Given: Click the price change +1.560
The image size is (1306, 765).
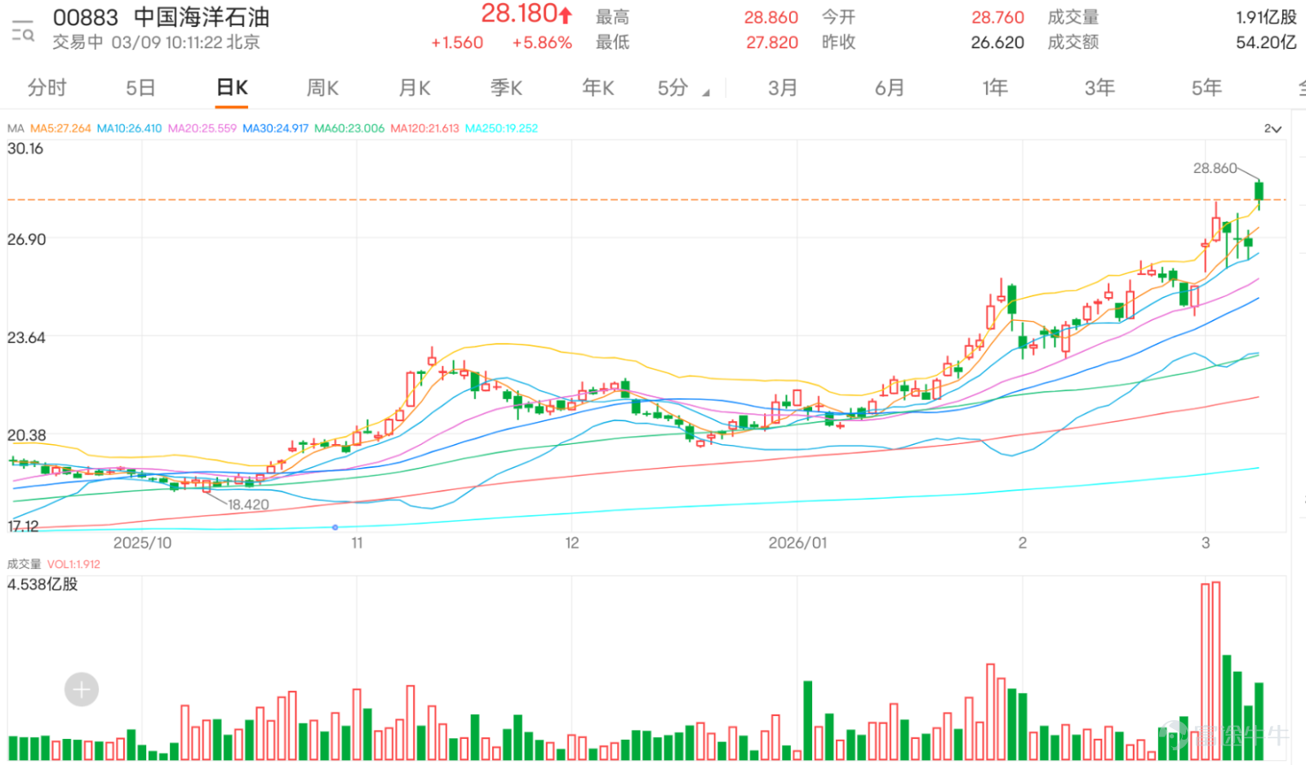Looking at the screenshot, I should point(457,42).
